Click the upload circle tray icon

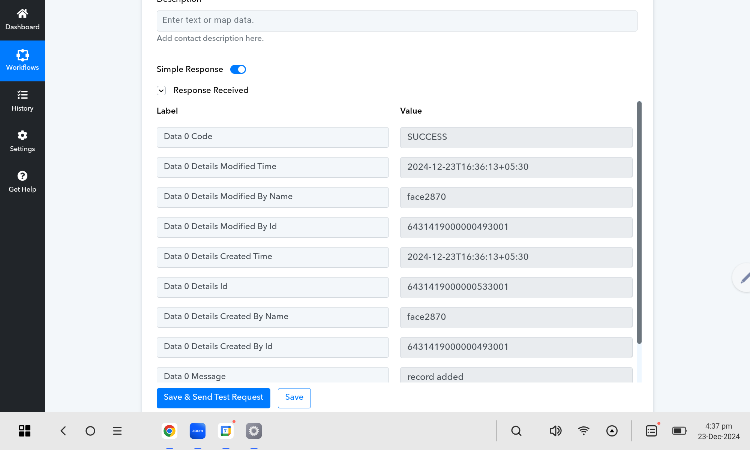coord(612,431)
